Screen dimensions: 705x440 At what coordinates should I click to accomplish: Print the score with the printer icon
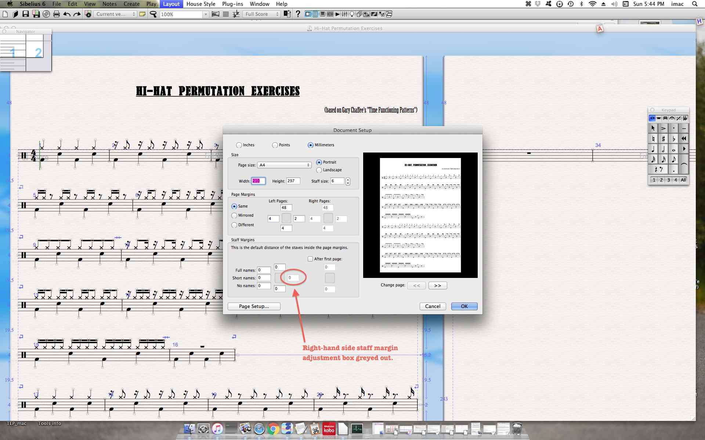[56, 14]
